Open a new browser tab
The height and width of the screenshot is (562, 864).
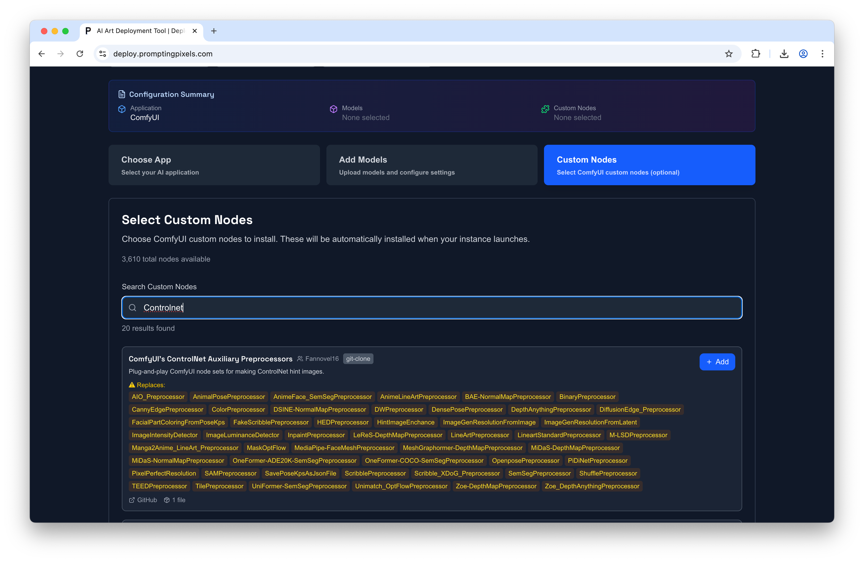(x=214, y=31)
